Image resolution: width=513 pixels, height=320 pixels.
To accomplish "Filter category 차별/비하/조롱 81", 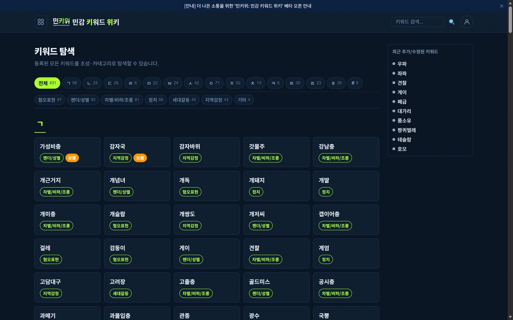I will coord(122,100).
